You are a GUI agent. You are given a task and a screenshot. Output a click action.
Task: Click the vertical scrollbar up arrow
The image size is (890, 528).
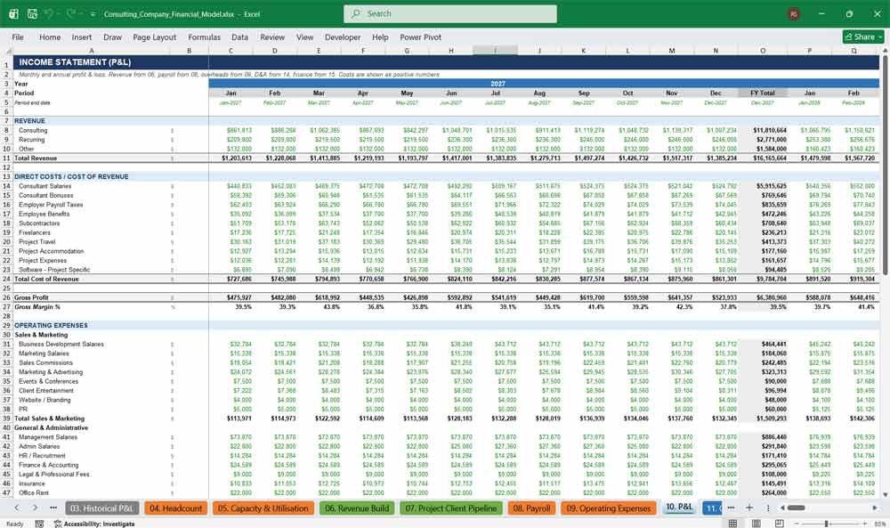click(885, 51)
